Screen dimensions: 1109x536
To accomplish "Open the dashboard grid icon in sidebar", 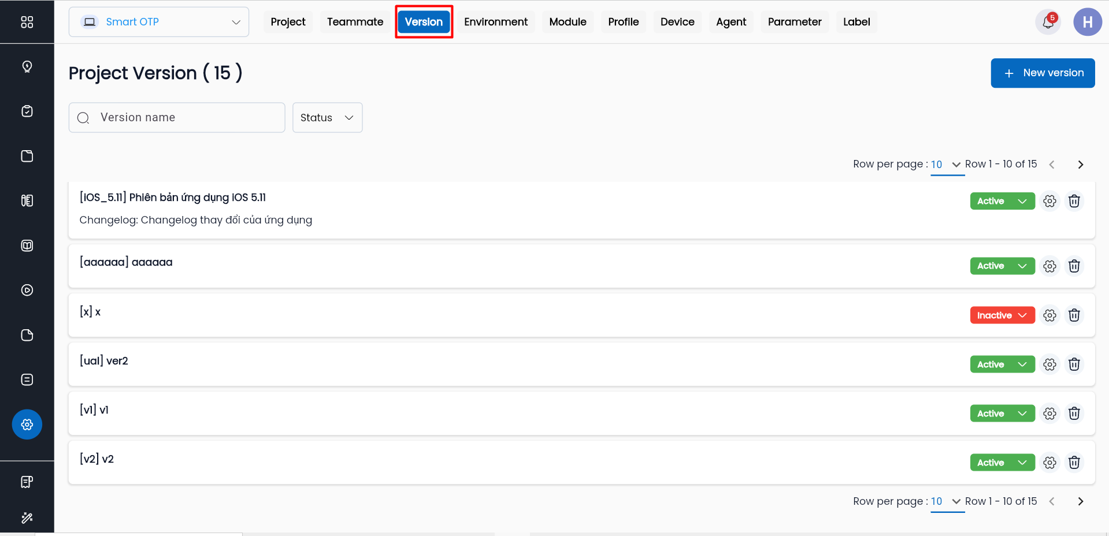I will tap(27, 22).
